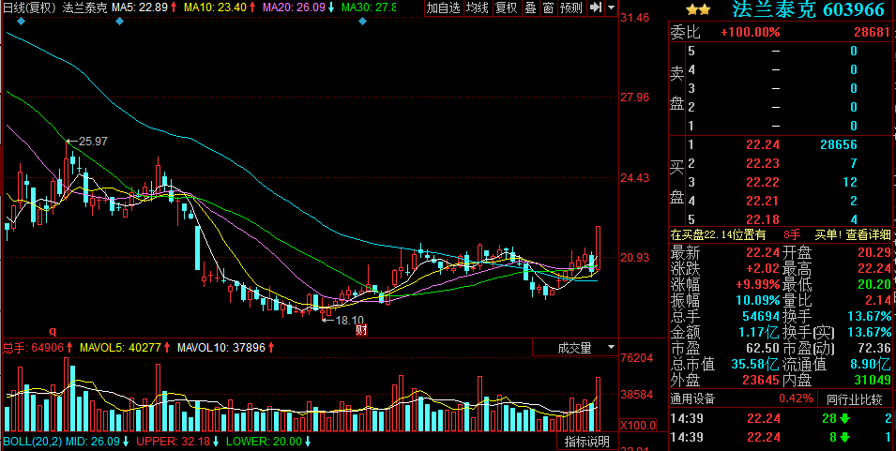Image resolution: width=896 pixels, height=451 pixels.
Task: Toggle the 叠 overlay chart option
Action: coord(530,8)
